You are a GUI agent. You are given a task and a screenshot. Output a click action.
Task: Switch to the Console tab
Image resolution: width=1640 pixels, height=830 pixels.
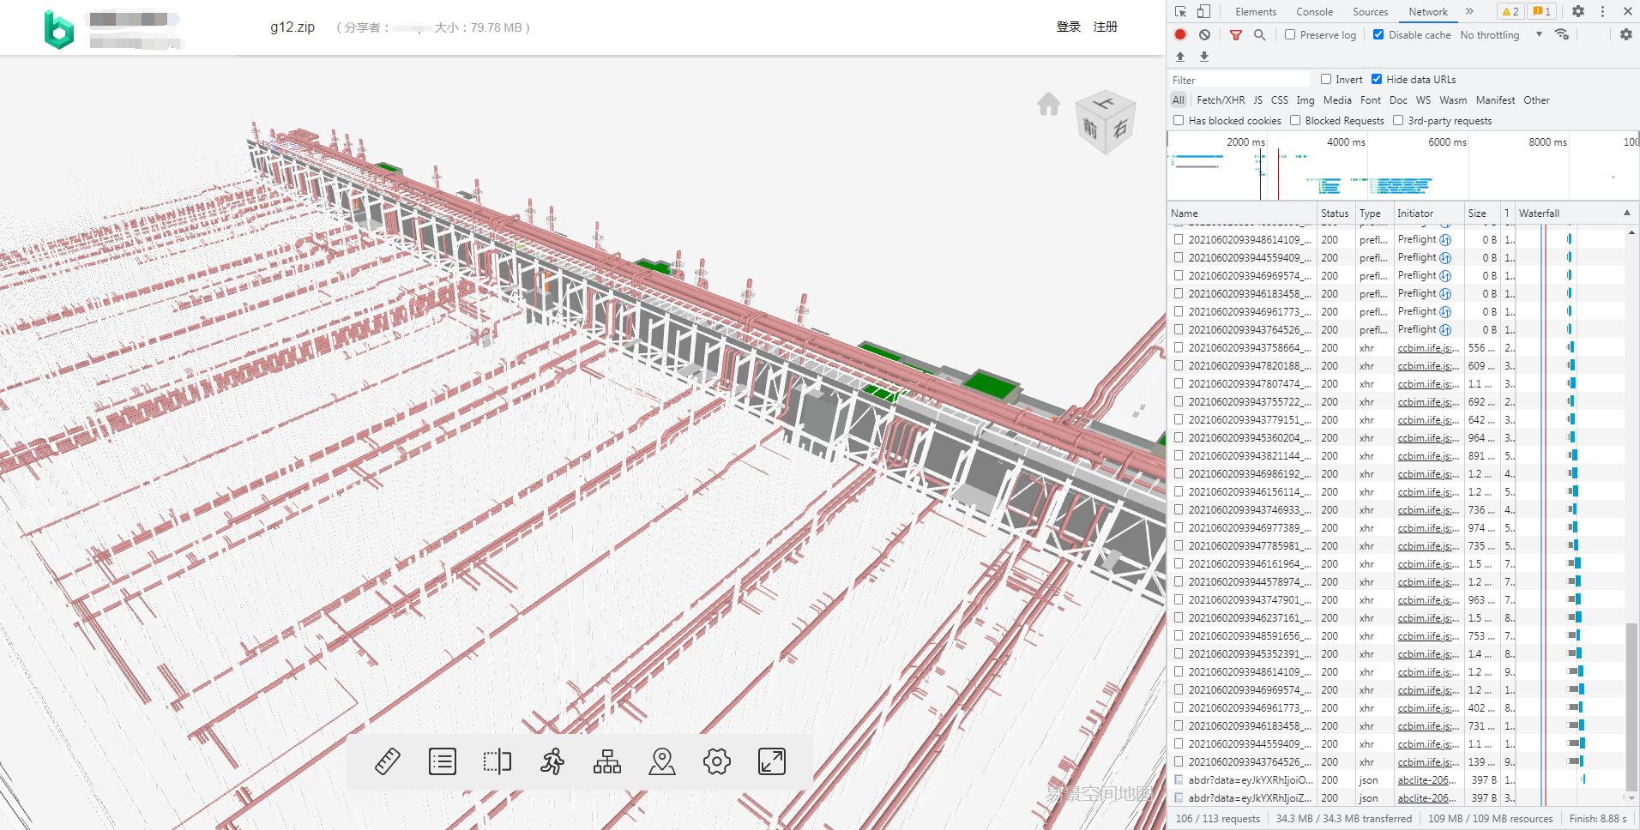1314,11
